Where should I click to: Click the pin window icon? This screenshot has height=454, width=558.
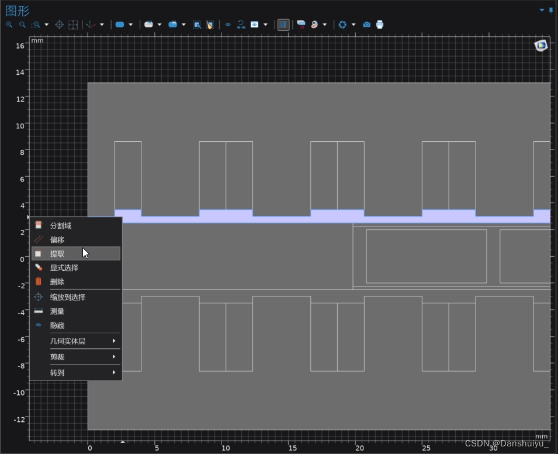point(551,10)
